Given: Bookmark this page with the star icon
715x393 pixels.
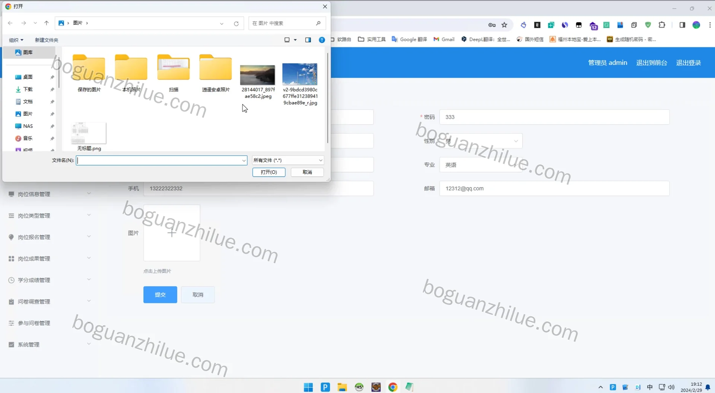Looking at the screenshot, I should pos(504,25).
